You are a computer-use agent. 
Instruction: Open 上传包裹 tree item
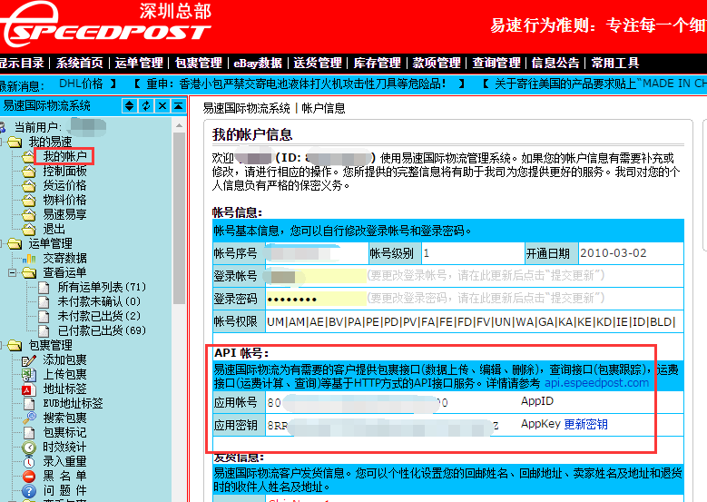point(65,374)
